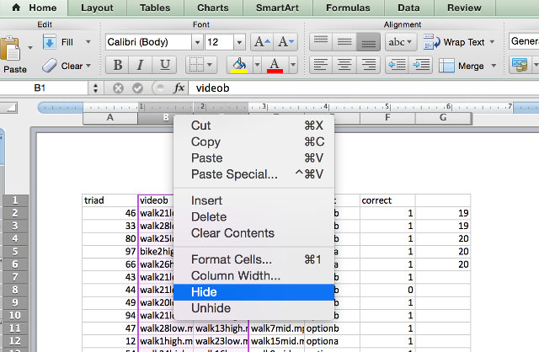539x352 pixels.
Task: Toggle Underline formatting
Action: coord(165,65)
